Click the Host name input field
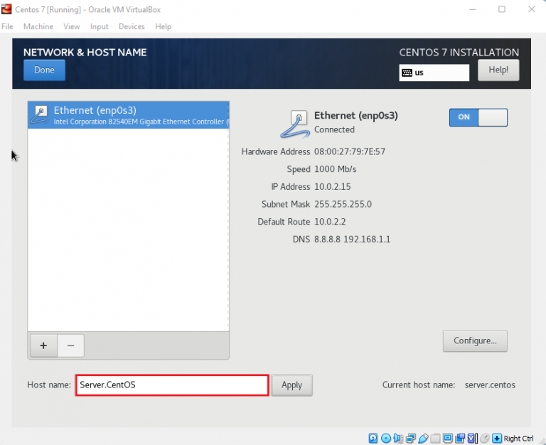This screenshot has width=546, height=445. tap(172, 385)
